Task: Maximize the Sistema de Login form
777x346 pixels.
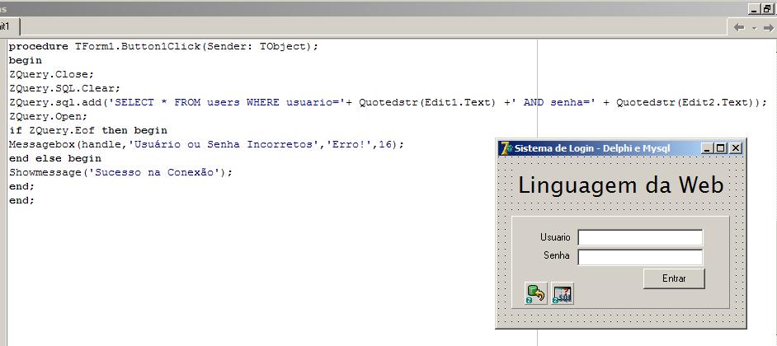Action: (x=720, y=148)
